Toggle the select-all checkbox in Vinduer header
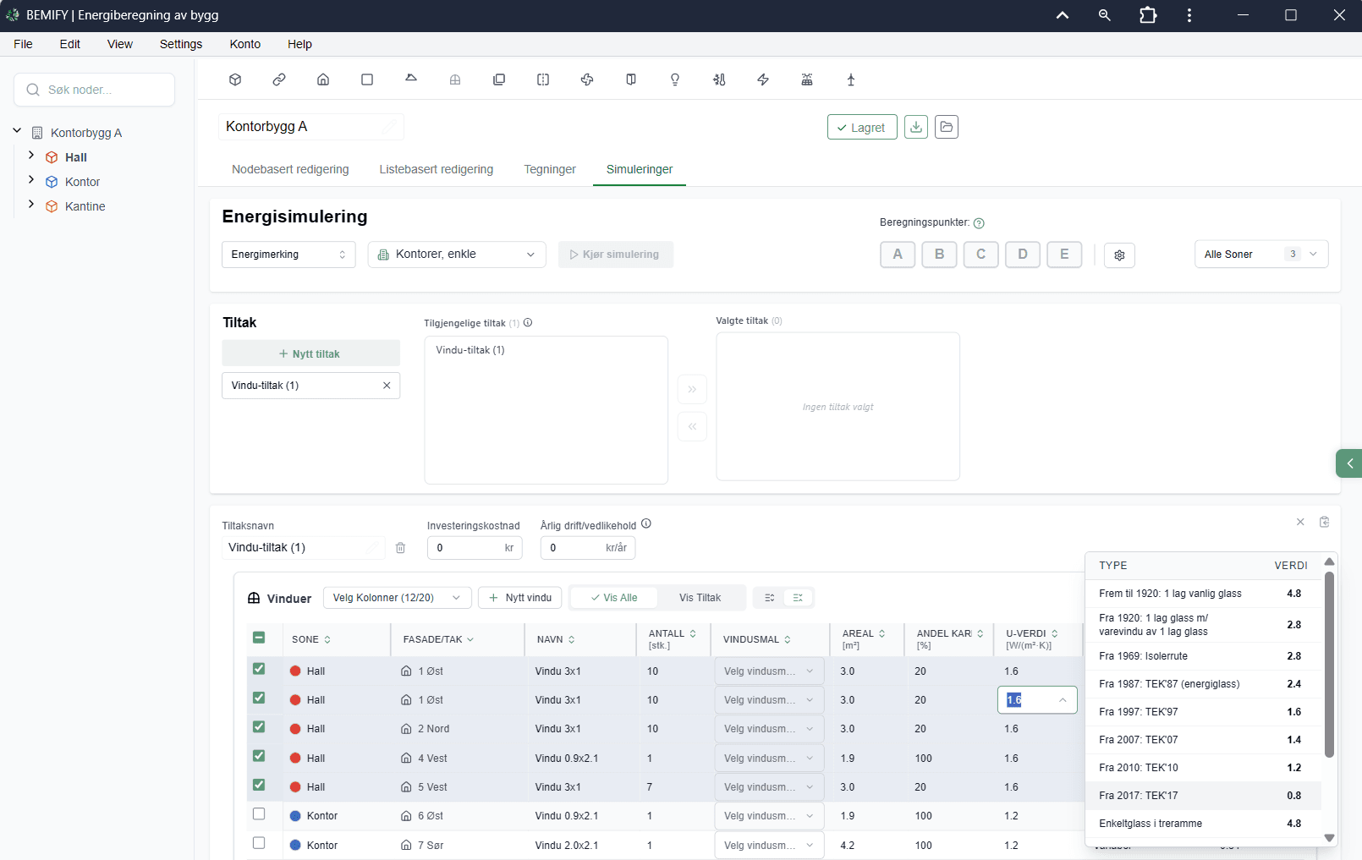The height and width of the screenshot is (860, 1362). pos(259,638)
